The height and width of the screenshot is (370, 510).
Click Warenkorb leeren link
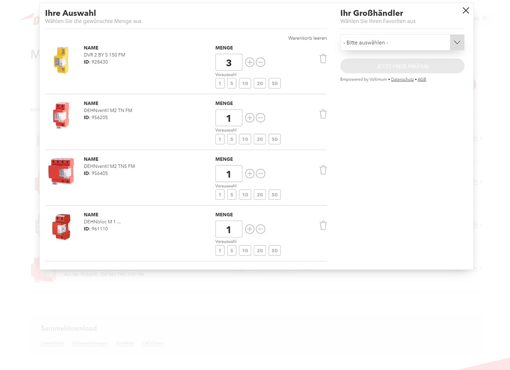(x=307, y=38)
